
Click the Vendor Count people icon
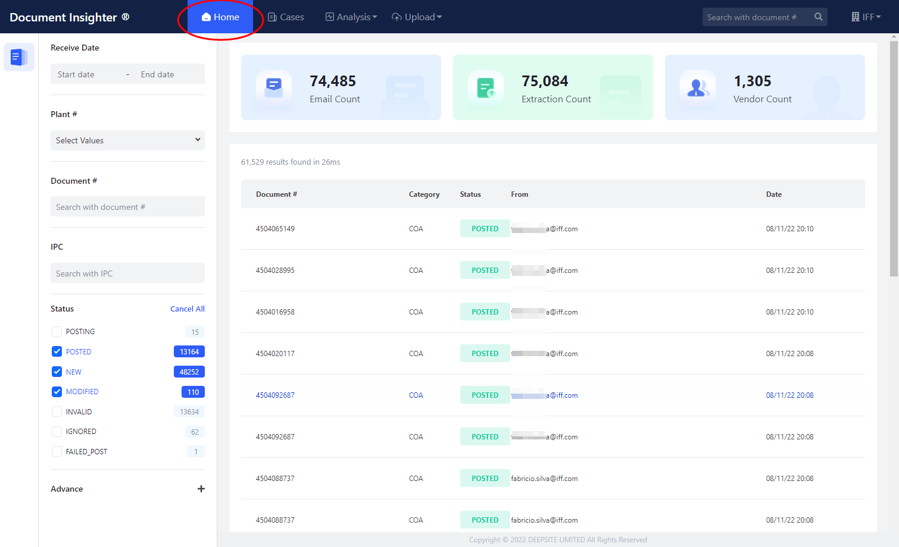coord(698,87)
